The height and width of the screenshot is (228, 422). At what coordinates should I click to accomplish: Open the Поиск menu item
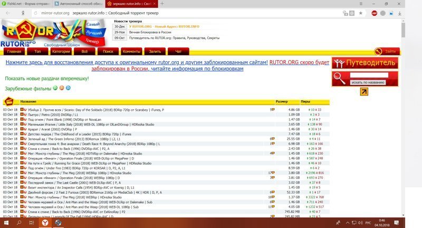[x=108, y=51]
